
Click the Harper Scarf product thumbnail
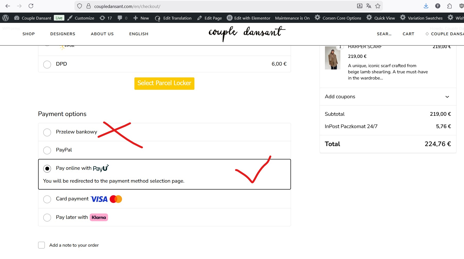point(332,58)
